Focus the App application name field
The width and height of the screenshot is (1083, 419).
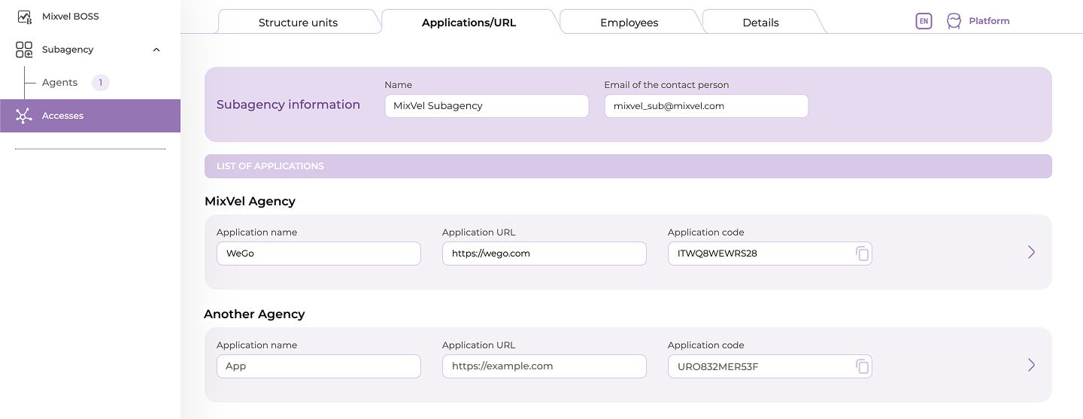(x=318, y=366)
